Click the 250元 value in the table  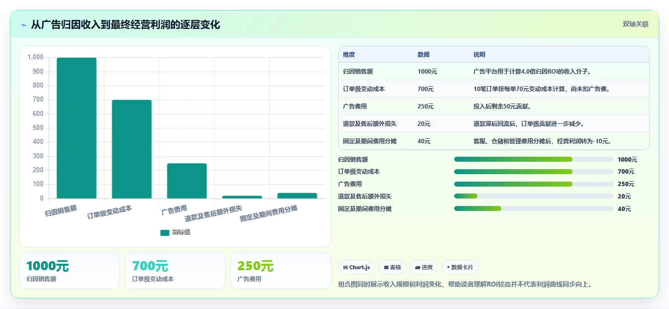coord(426,106)
